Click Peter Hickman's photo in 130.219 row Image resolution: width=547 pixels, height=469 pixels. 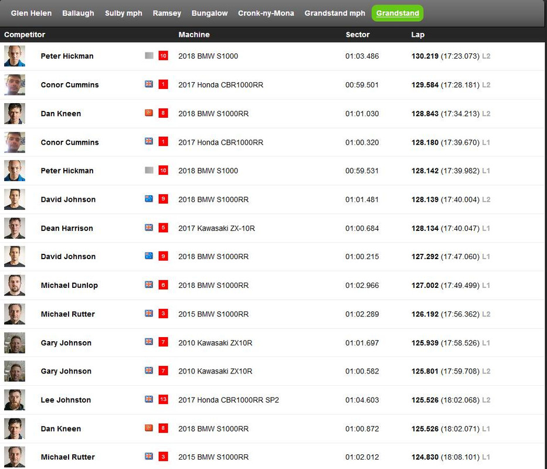(15, 56)
